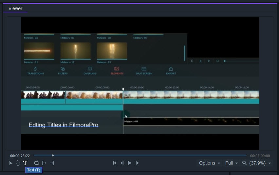Jump to start of clip
This screenshot has height=175, width=279.
[115, 163]
